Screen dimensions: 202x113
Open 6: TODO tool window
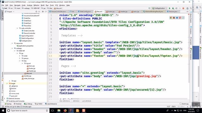pos(39,104)
